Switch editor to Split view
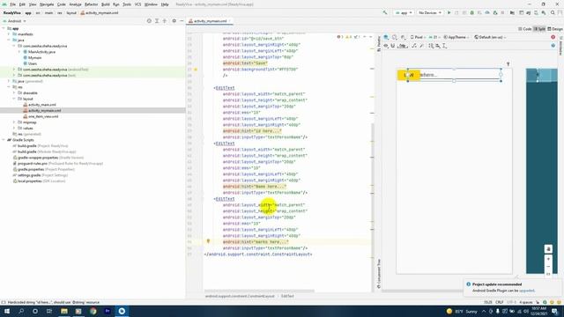The image size is (564, 317). 539,29
